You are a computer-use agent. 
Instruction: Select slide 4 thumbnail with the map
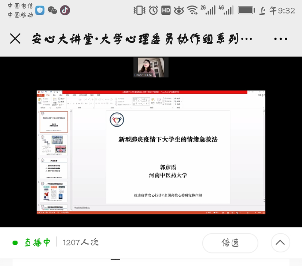[x=54, y=191]
